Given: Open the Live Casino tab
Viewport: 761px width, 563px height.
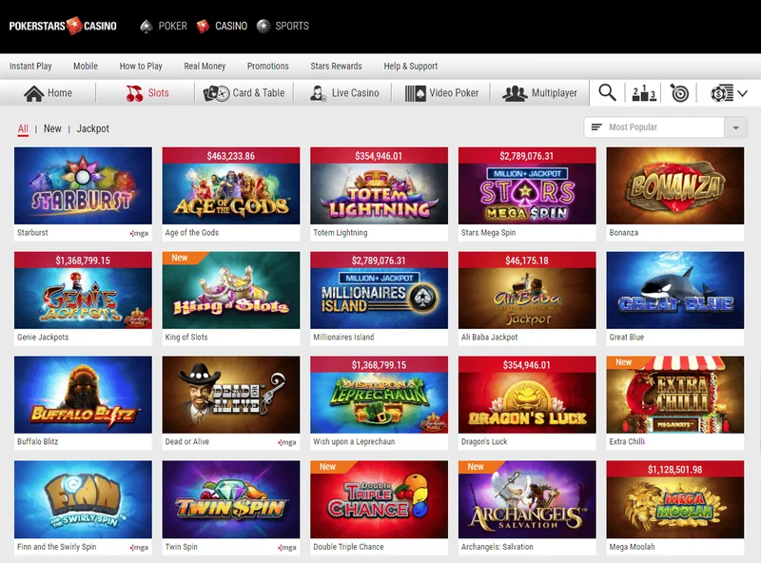Looking at the screenshot, I should (x=344, y=93).
